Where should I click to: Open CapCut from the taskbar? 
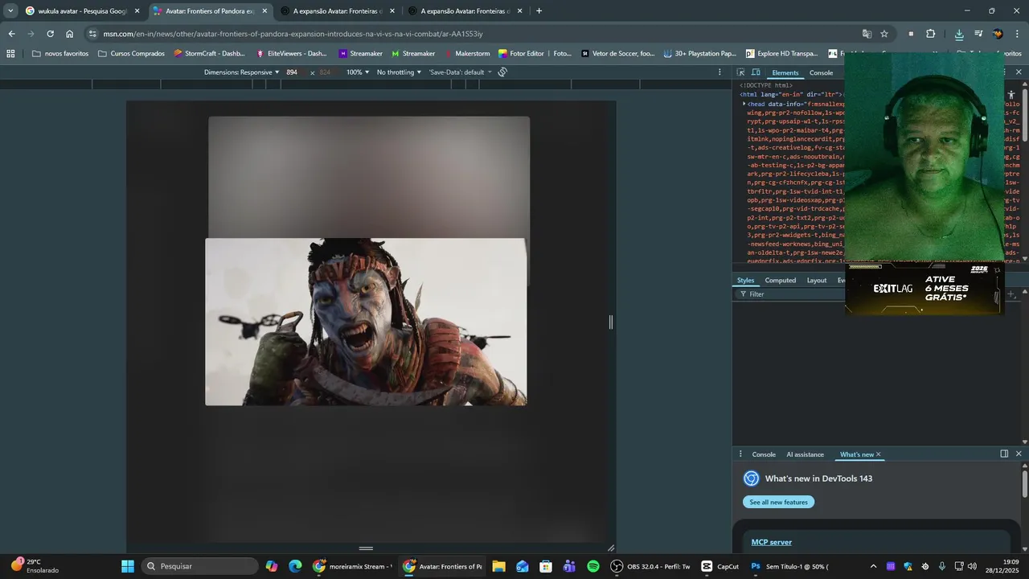pyautogui.click(x=719, y=566)
